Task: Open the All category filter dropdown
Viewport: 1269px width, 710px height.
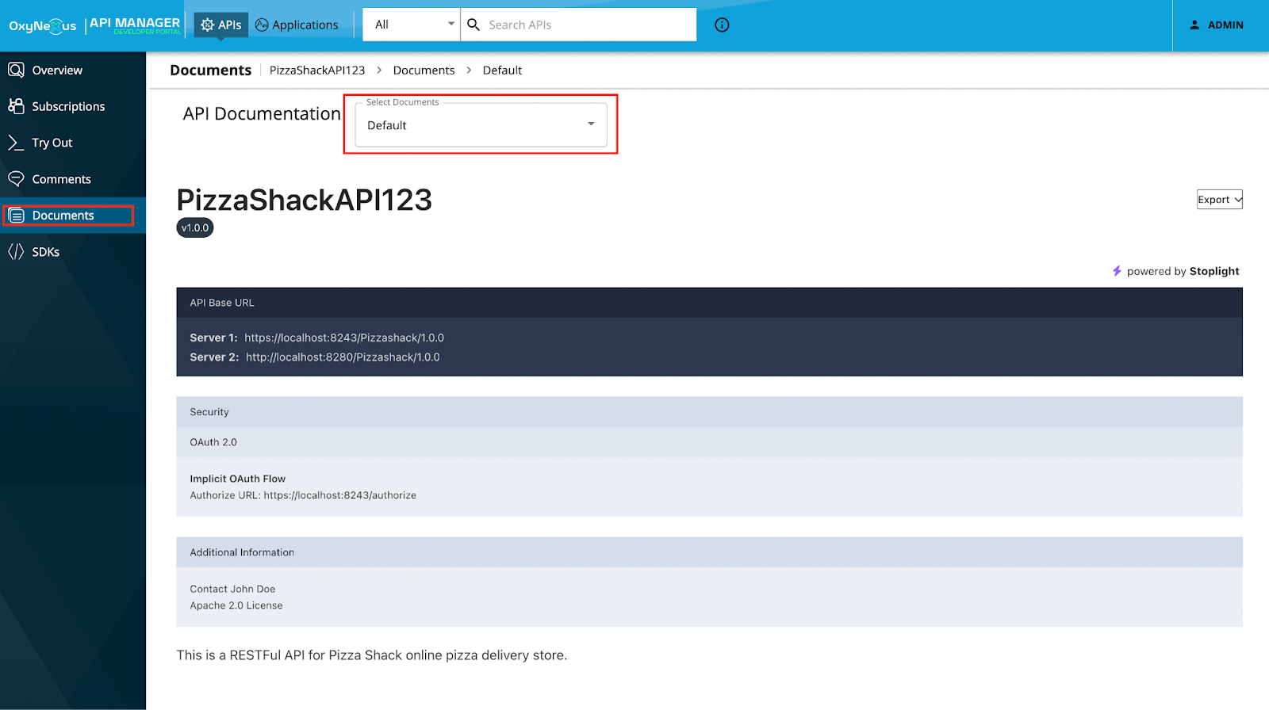Action: (412, 25)
